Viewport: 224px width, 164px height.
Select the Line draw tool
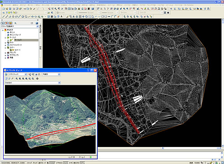point(4,17)
